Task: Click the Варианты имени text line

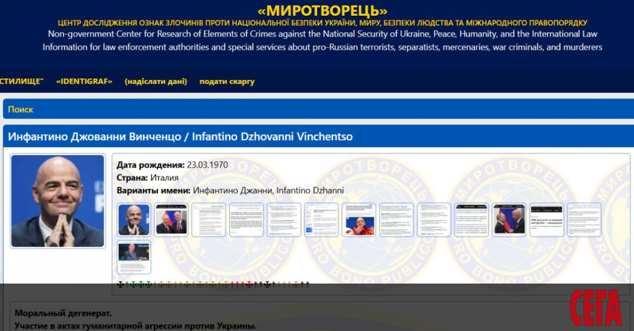Action: coord(230,190)
